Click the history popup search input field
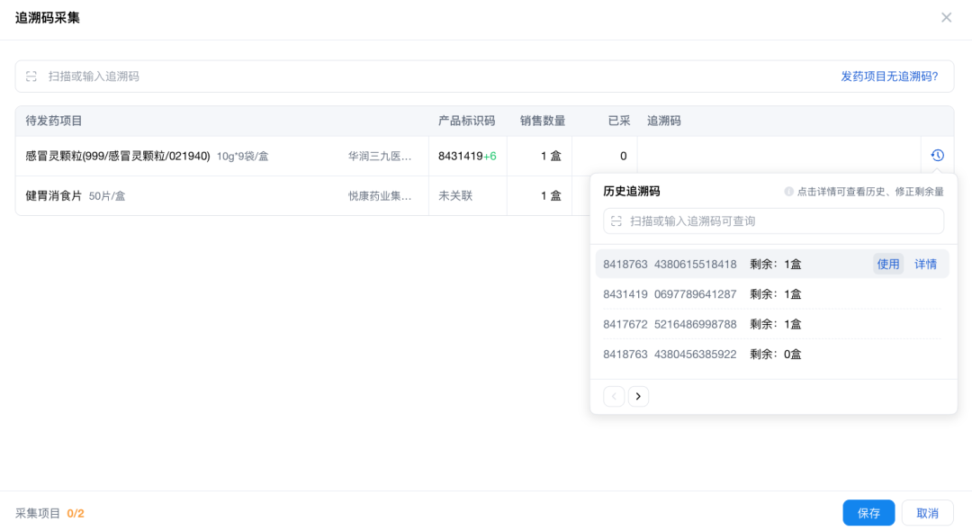 pyautogui.click(x=774, y=220)
